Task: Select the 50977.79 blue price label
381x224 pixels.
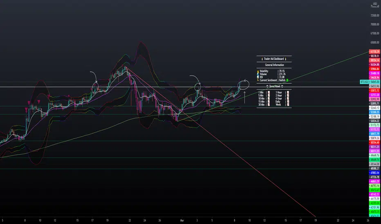Action: click(x=374, y=134)
